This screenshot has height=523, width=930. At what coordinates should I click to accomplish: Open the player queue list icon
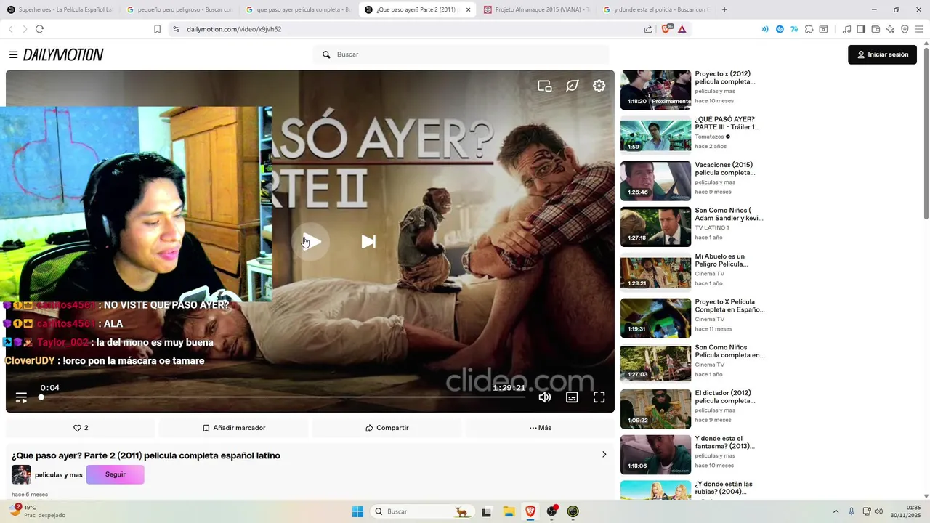click(21, 397)
